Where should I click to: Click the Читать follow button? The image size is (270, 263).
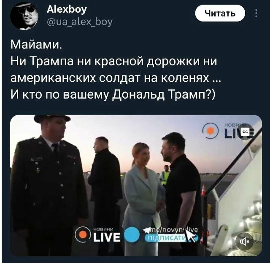(220, 13)
